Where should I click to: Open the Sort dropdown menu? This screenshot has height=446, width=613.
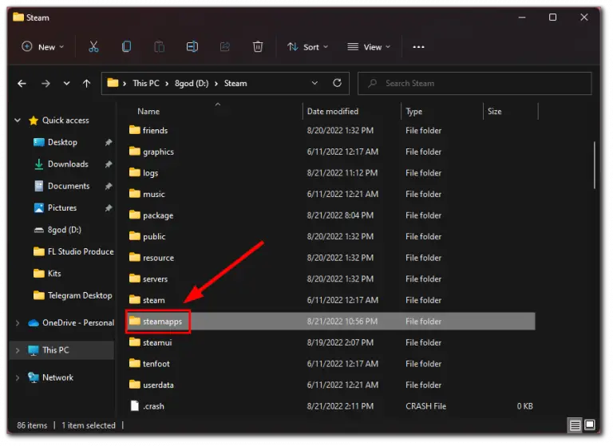click(307, 47)
